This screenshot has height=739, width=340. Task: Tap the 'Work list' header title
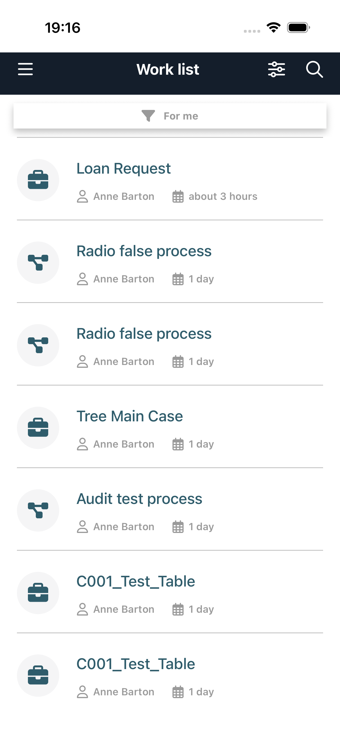pyautogui.click(x=168, y=69)
